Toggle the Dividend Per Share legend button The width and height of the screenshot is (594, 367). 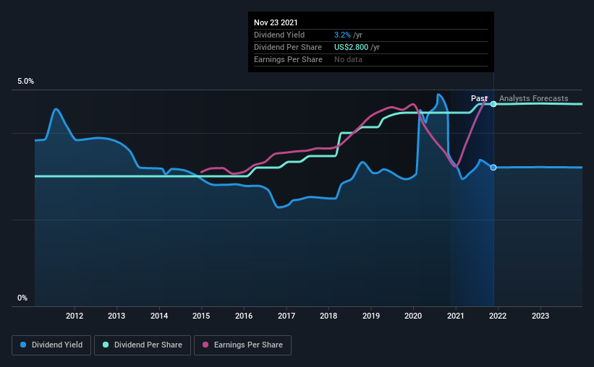[143, 345]
